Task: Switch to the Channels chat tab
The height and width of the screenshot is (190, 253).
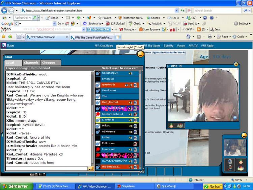Action: tap(31, 63)
